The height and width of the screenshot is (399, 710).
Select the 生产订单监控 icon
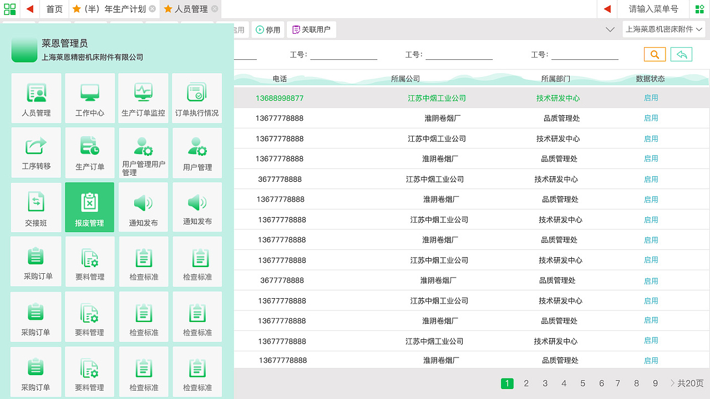[x=143, y=98]
